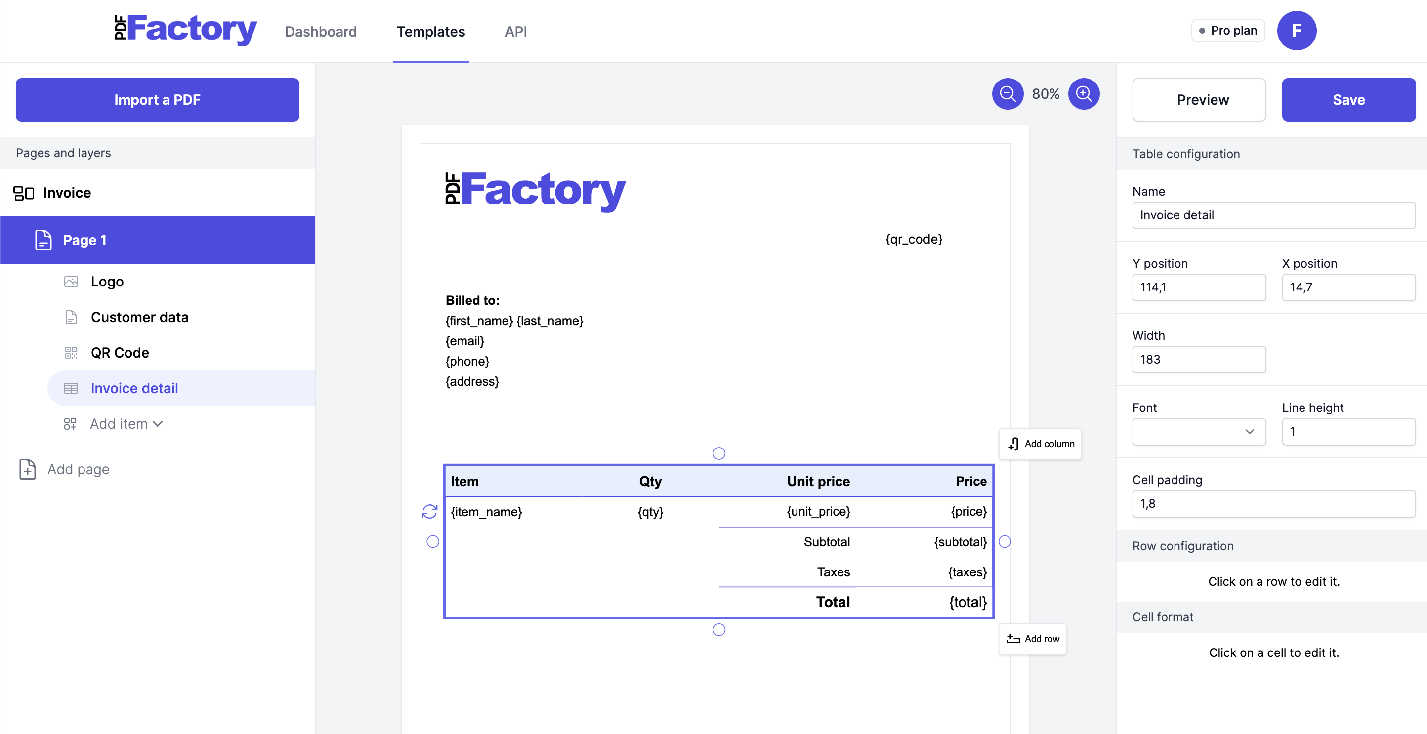Open the F profile avatar
This screenshot has height=734, width=1427.
click(x=1297, y=31)
